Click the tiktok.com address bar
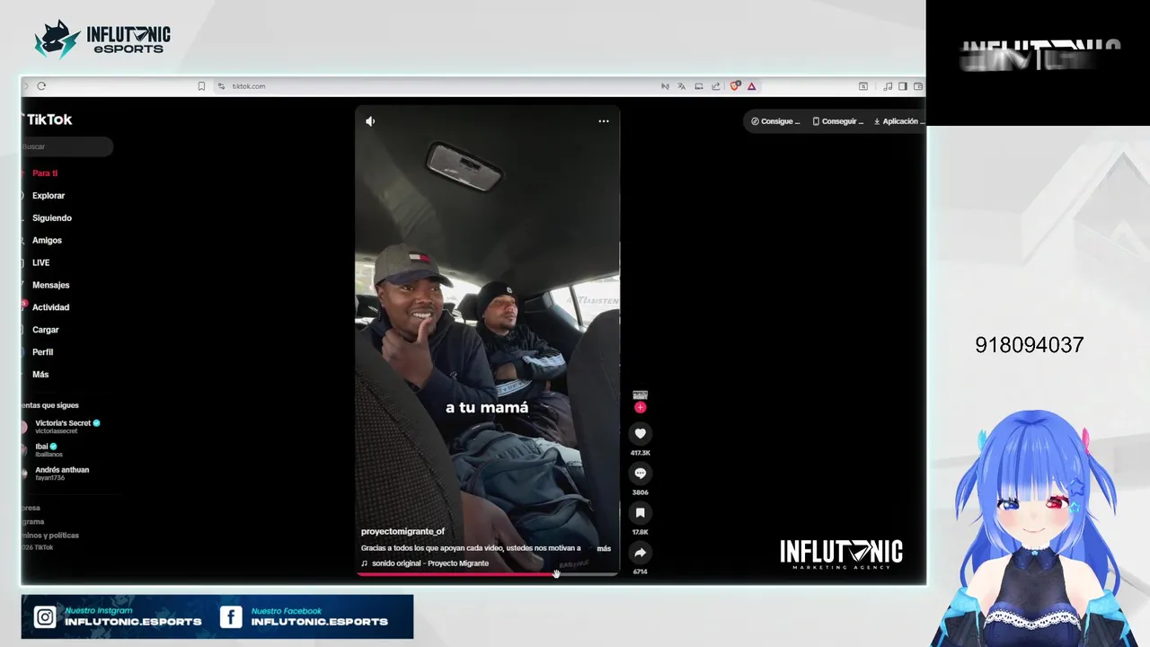 (249, 86)
